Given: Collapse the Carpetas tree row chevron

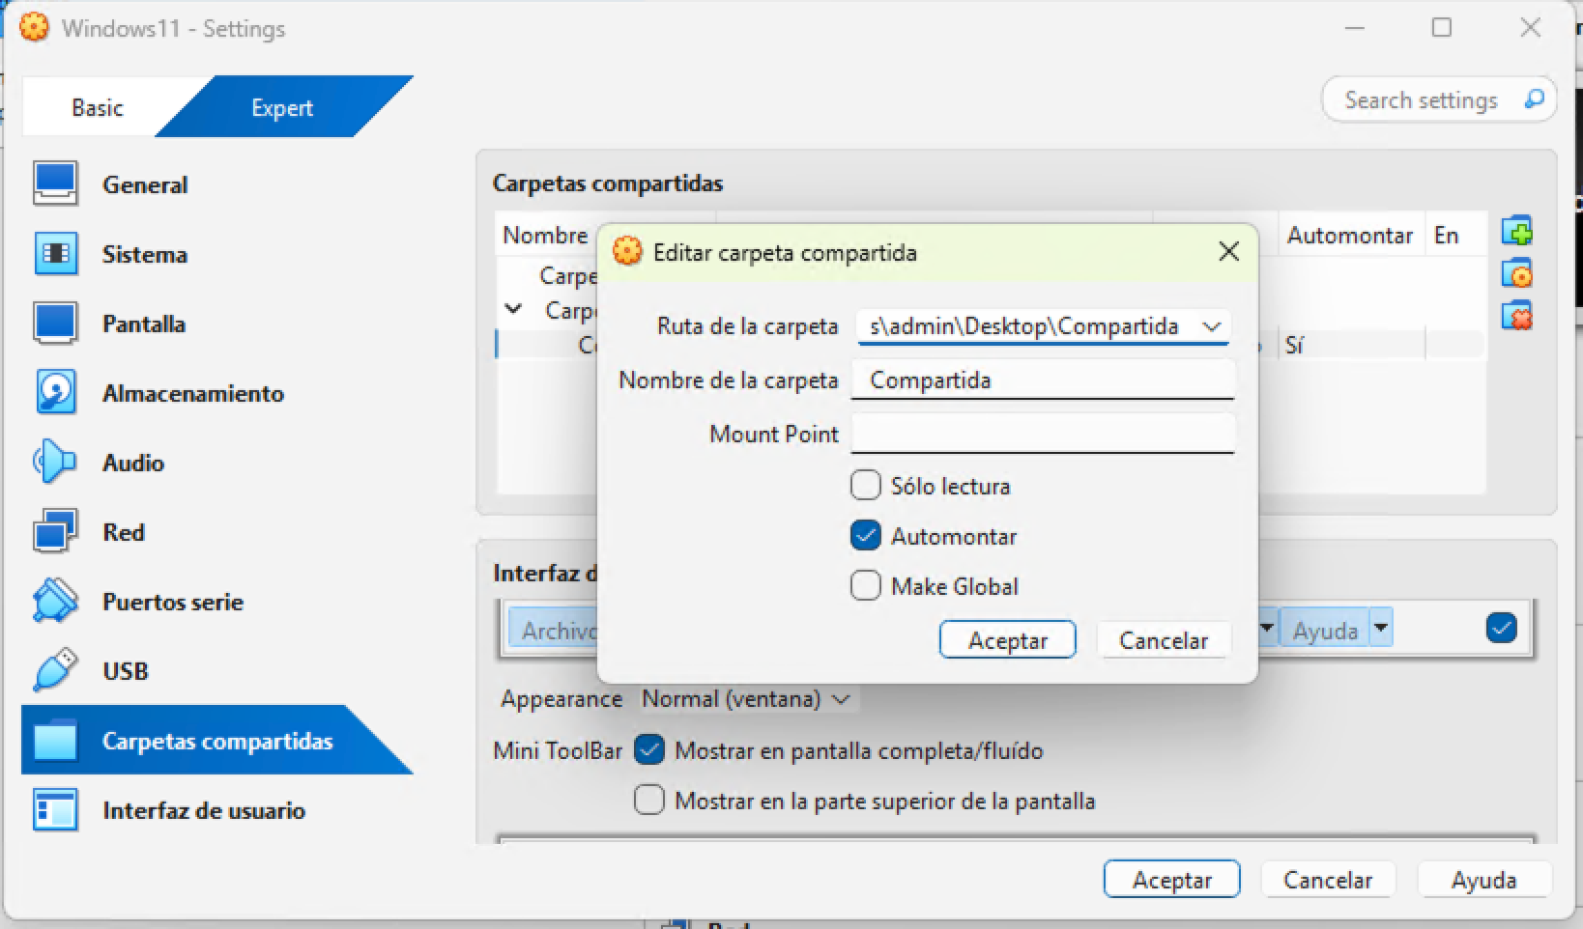Looking at the screenshot, I should 514,309.
